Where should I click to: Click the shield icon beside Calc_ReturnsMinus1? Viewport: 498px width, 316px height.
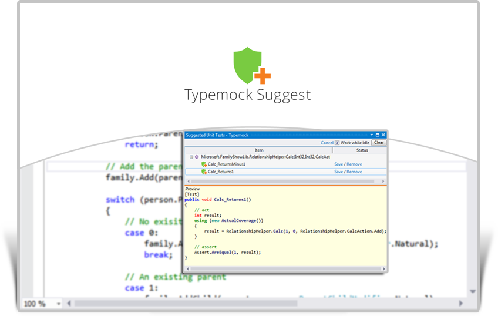click(x=204, y=164)
